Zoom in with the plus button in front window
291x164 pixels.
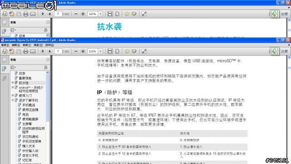tap(83, 51)
